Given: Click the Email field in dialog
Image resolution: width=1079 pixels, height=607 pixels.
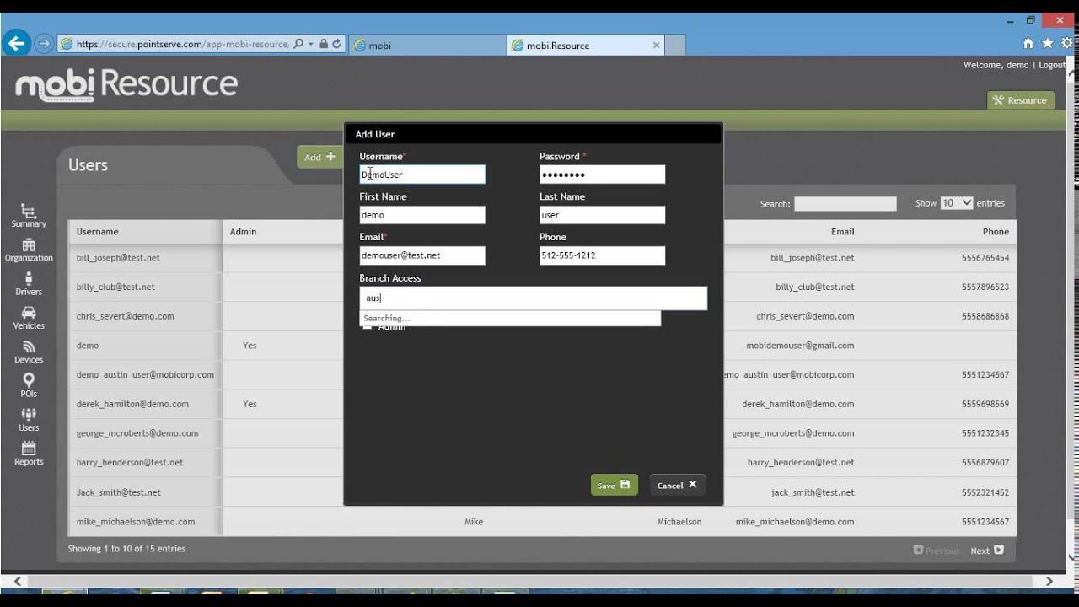Looking at the screenshot, I should point(422,255).
